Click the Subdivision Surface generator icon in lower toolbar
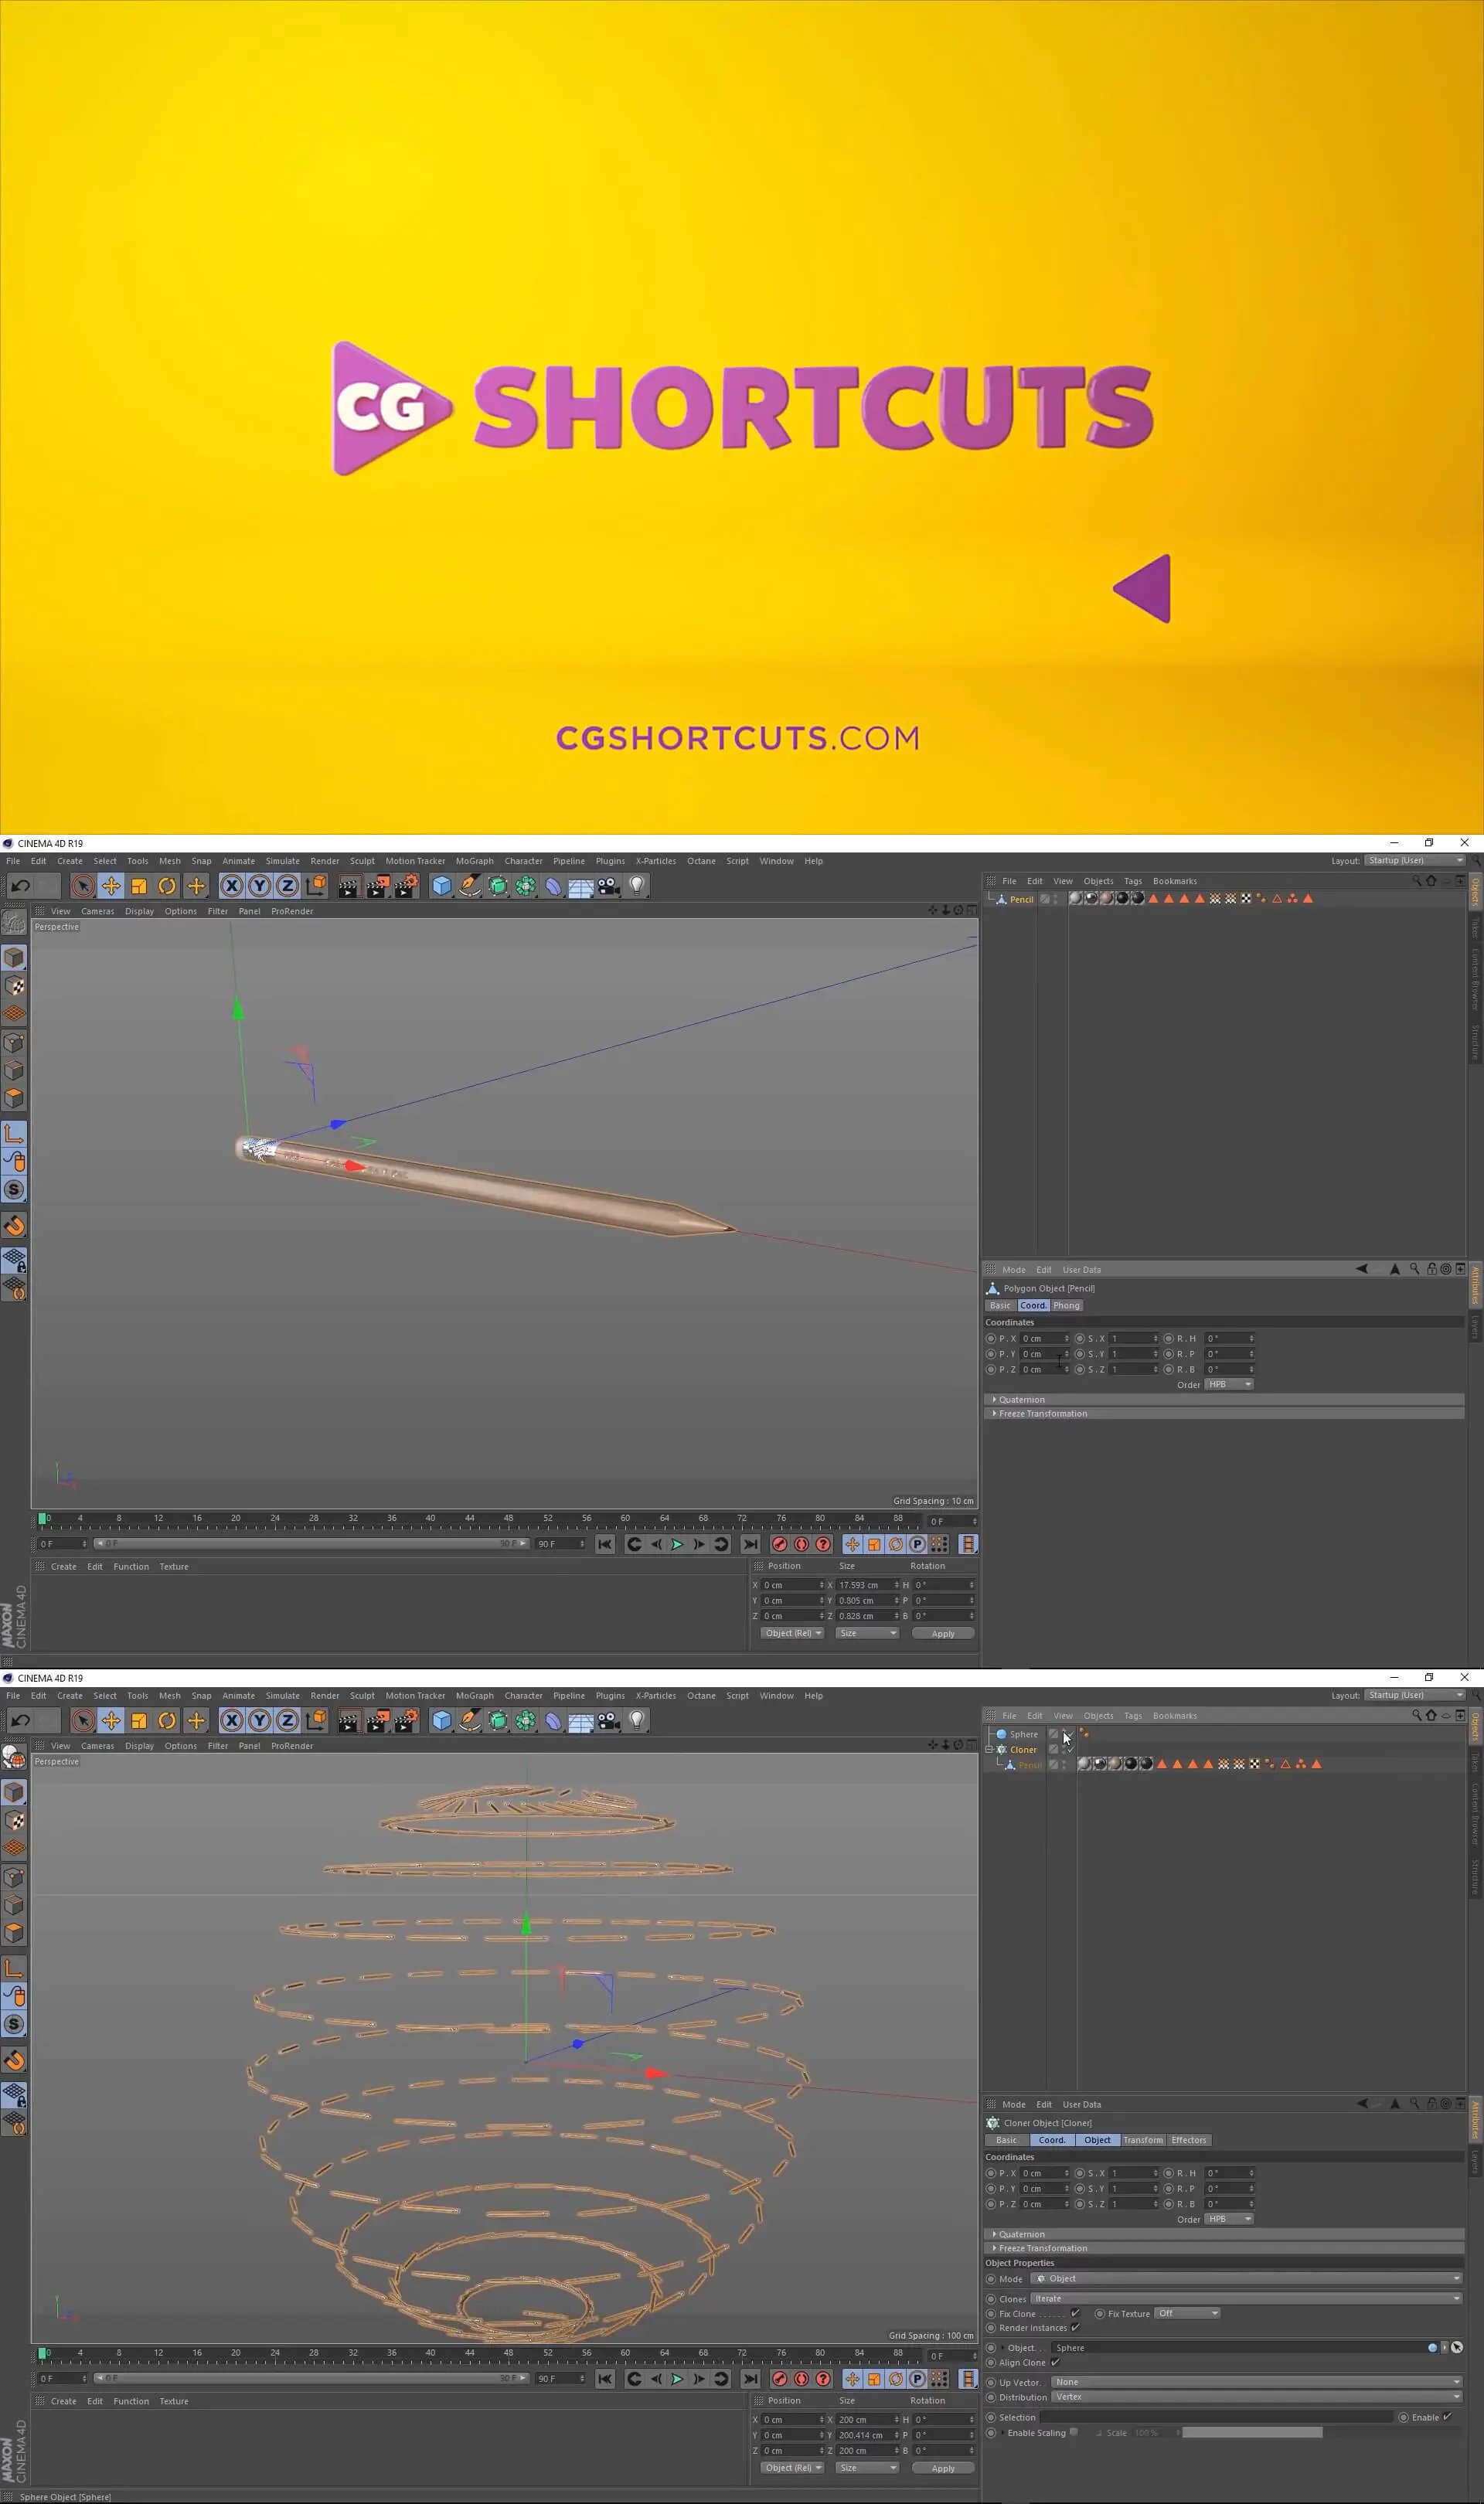Image resolution: width=1484 pixels, height=2504 pixels. point(497,1720)
